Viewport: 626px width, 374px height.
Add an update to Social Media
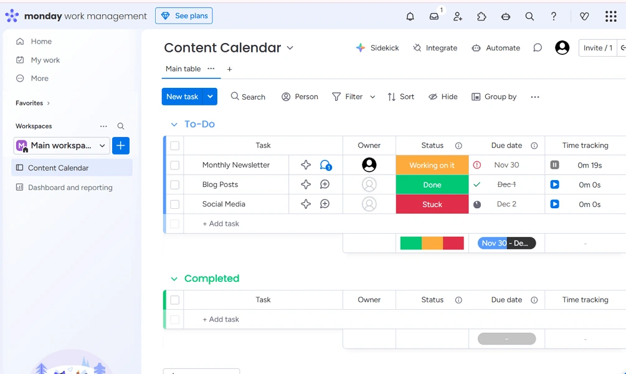pos(325,204)
